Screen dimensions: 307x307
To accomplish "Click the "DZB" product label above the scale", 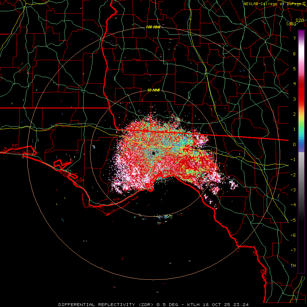I will (x=300, y=20).
